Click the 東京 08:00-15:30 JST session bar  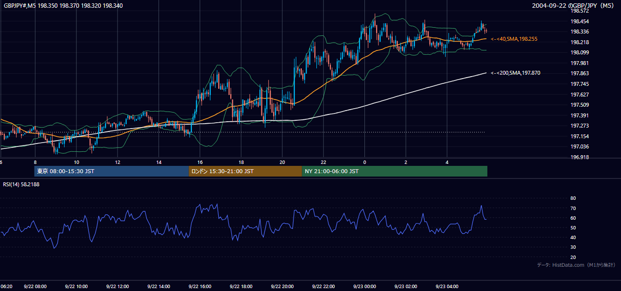click(112, 171)
